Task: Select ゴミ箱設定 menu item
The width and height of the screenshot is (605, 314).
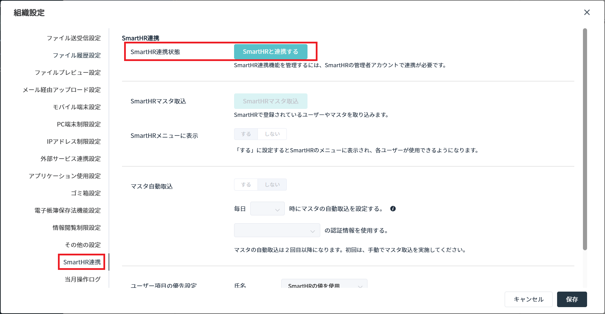Action: 86,193
